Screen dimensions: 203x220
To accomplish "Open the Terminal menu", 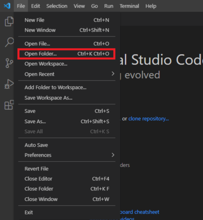I will (129, 6).
